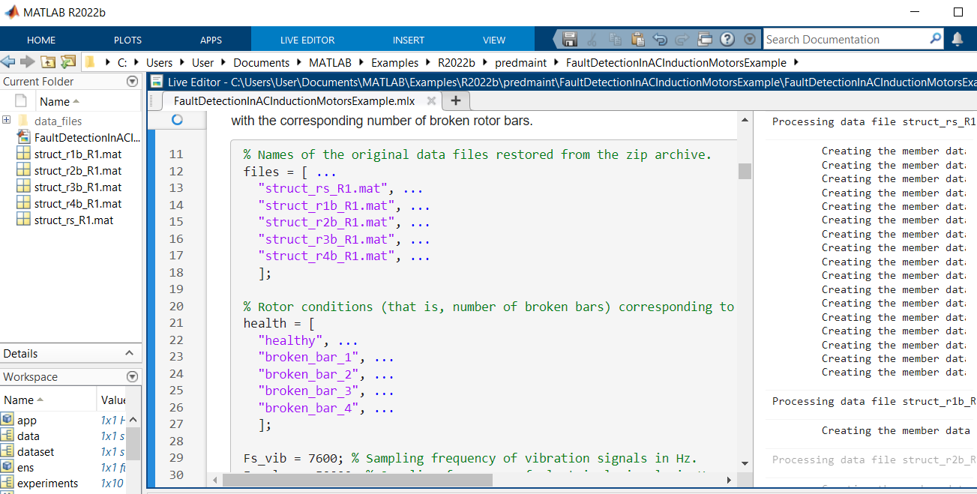
Task: Open the Current Folder panel actions menu
Action: point(133,82)
